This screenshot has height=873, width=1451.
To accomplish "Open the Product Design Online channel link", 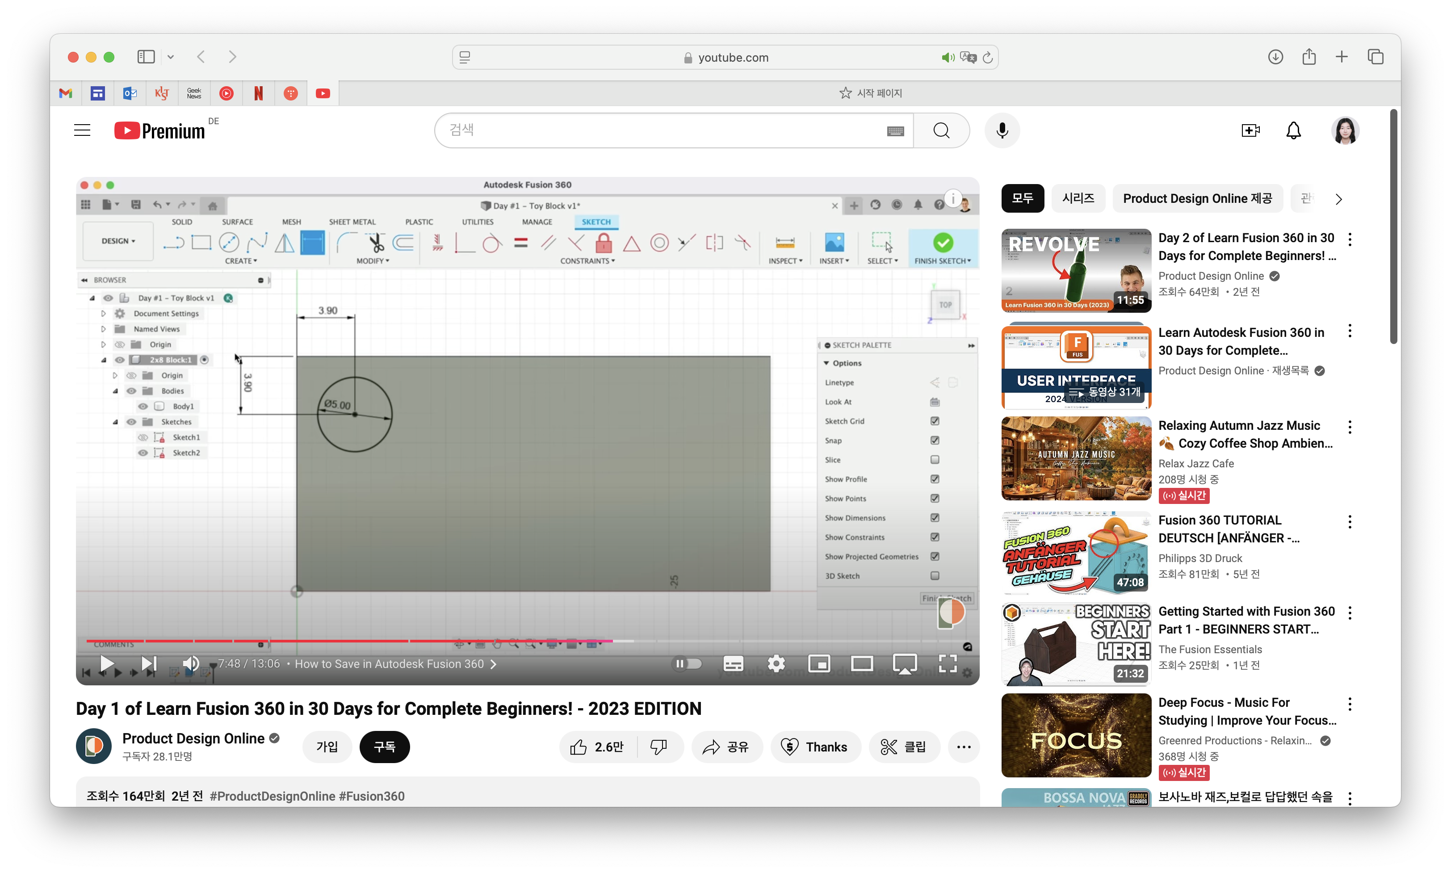I will pyautogui.click(x=193, y=738).
